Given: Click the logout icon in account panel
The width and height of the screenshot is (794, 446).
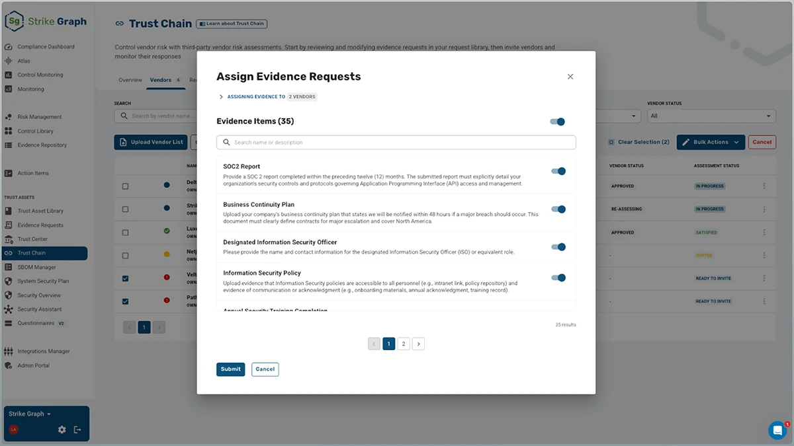Looking at the screenshot, I should [77, 429].
